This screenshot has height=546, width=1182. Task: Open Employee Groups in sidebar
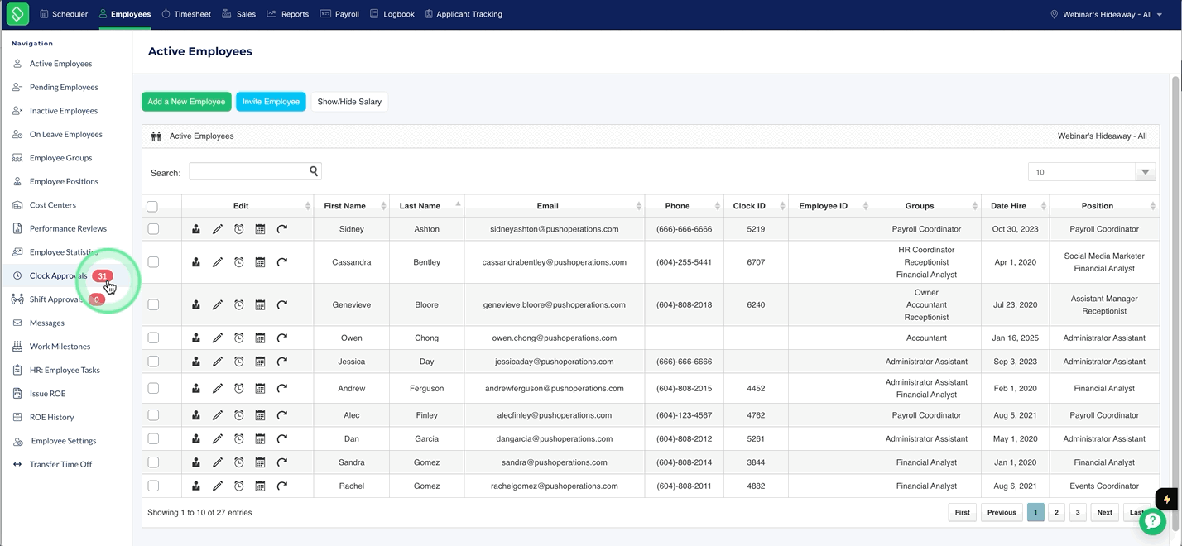[x=60, y=158]
